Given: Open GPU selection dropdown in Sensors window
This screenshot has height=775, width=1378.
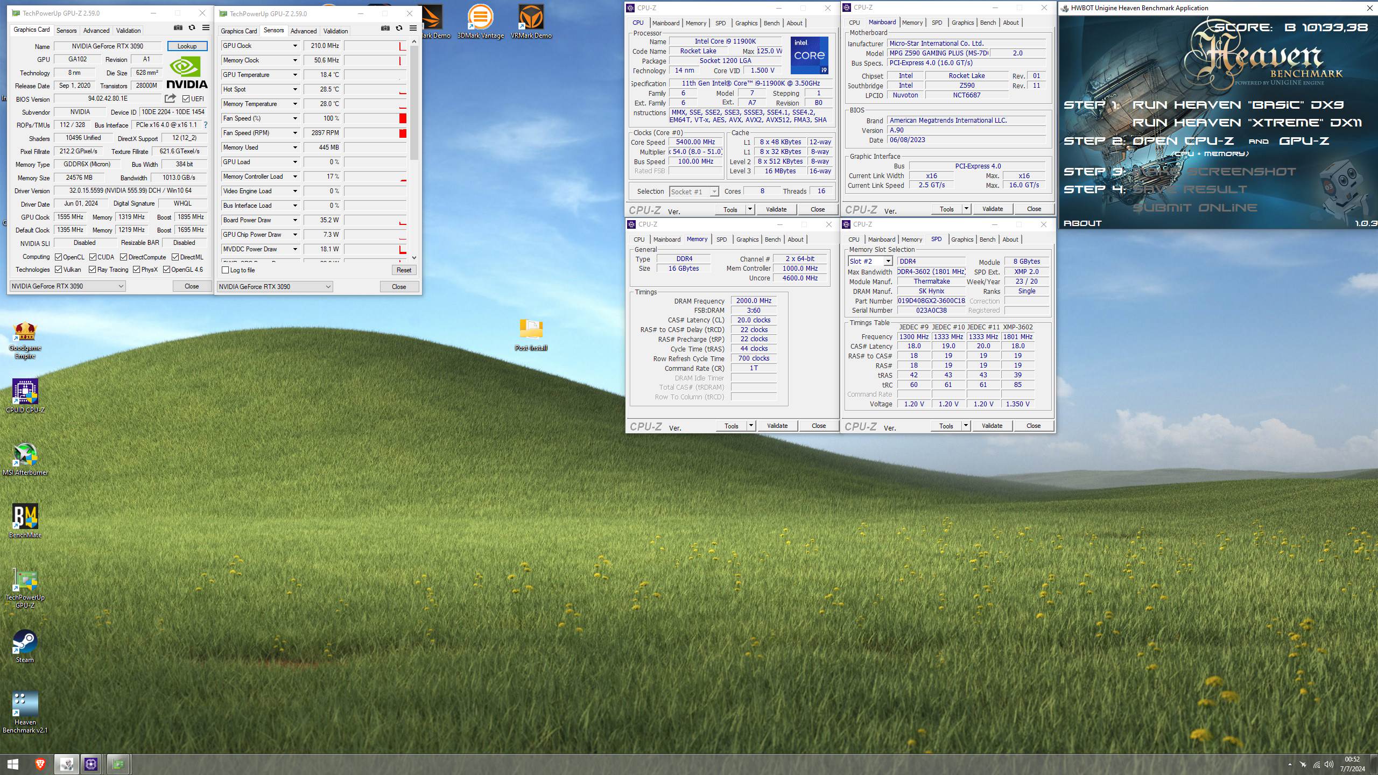Looking at the screenshot, I should tap(275, 287).
